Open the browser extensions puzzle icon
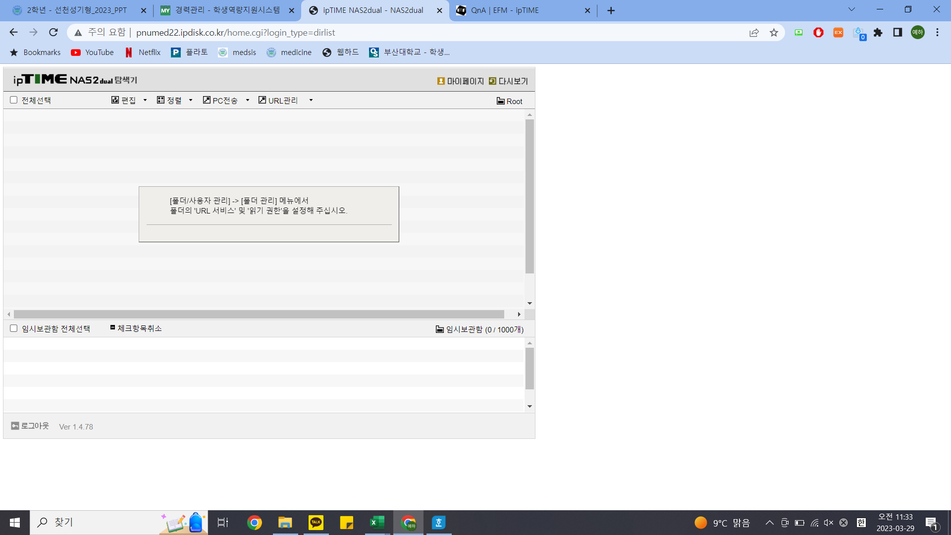The width and height of the screenshot is (951, 535). click(x=878, y=33)
